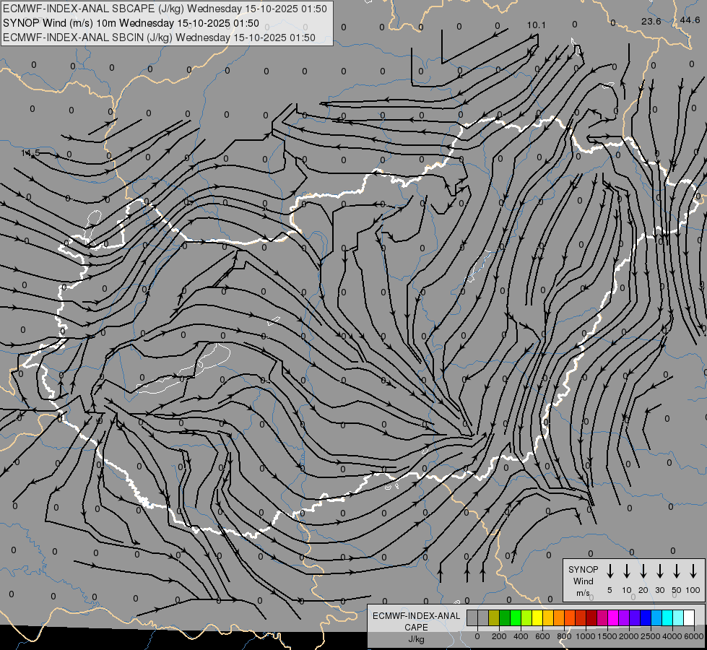Click the 2500 label on CAPE scale
Image resolution: width=707 pixels, height=650 pixels.
[650, 636]
